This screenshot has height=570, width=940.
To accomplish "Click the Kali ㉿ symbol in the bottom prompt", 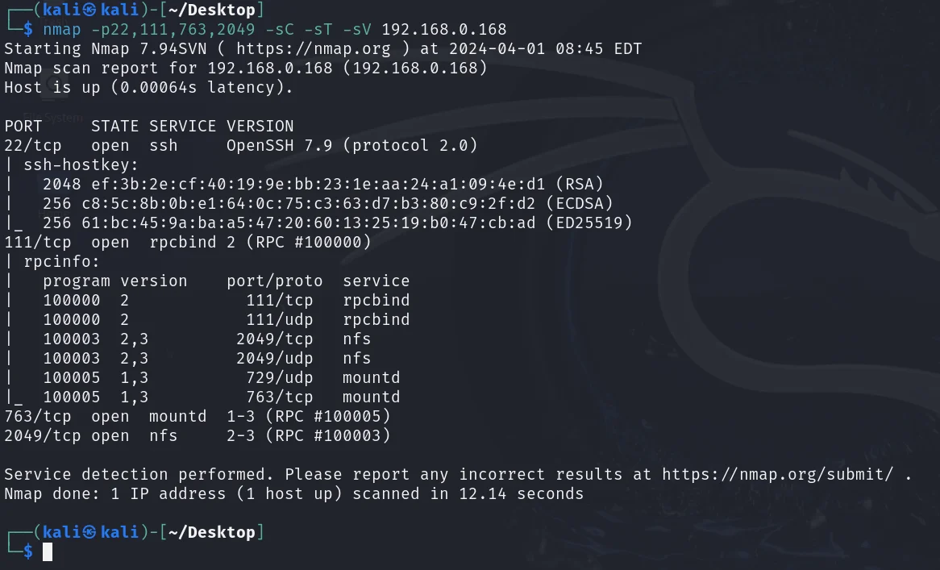I will (x=90, y=532).
